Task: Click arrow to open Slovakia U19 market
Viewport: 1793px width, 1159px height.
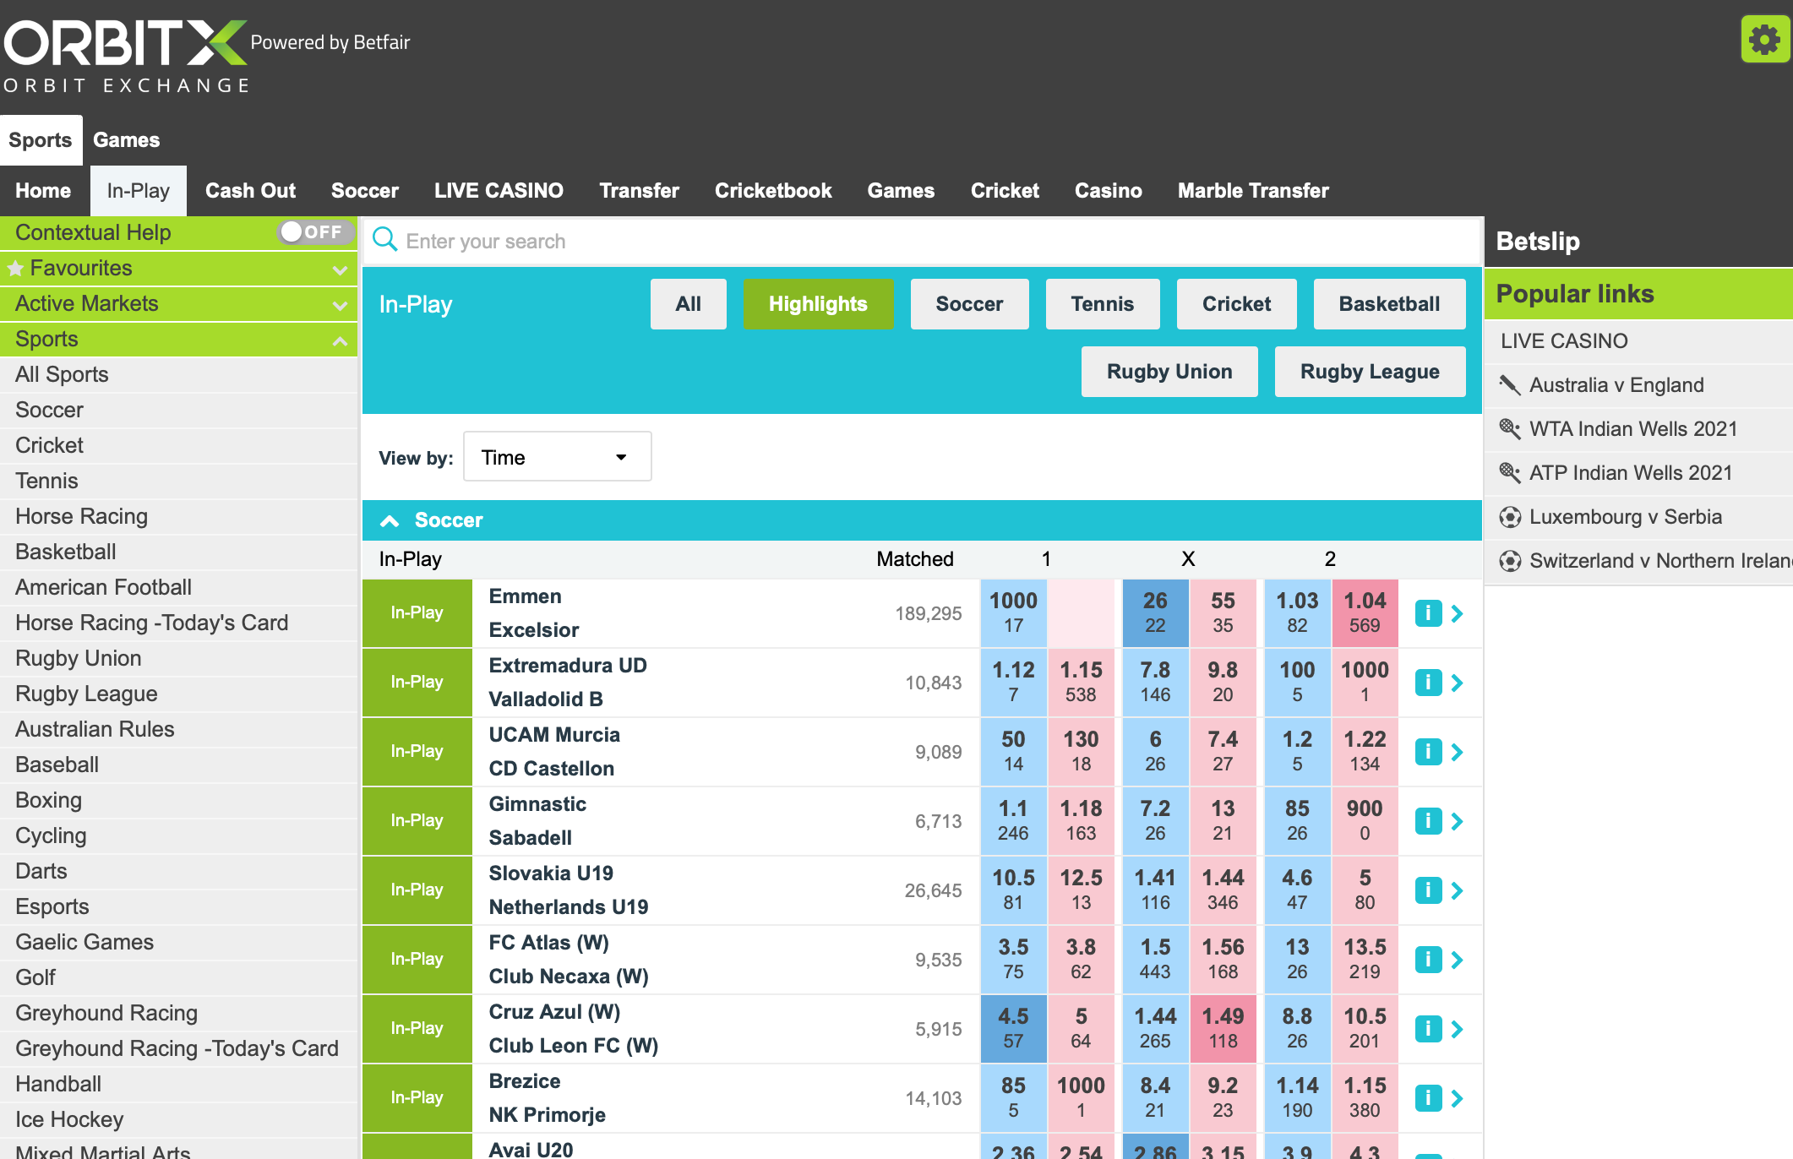Action: pos(1458,890)
